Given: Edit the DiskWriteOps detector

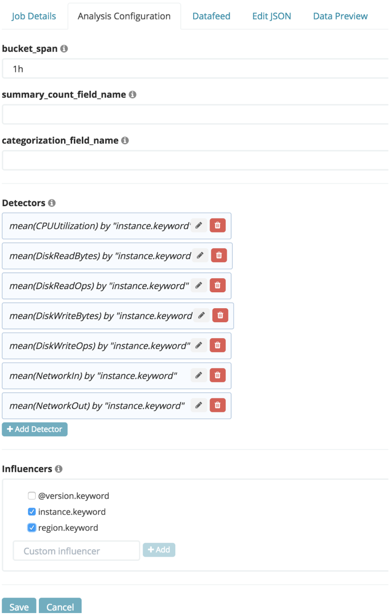Looking at the screenshot, I should (199, 345).
